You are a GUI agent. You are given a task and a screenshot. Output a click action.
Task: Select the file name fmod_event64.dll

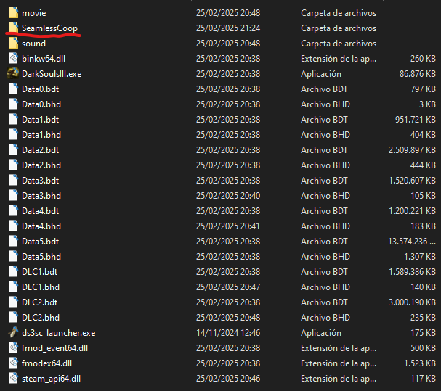(x=54, y=348)
